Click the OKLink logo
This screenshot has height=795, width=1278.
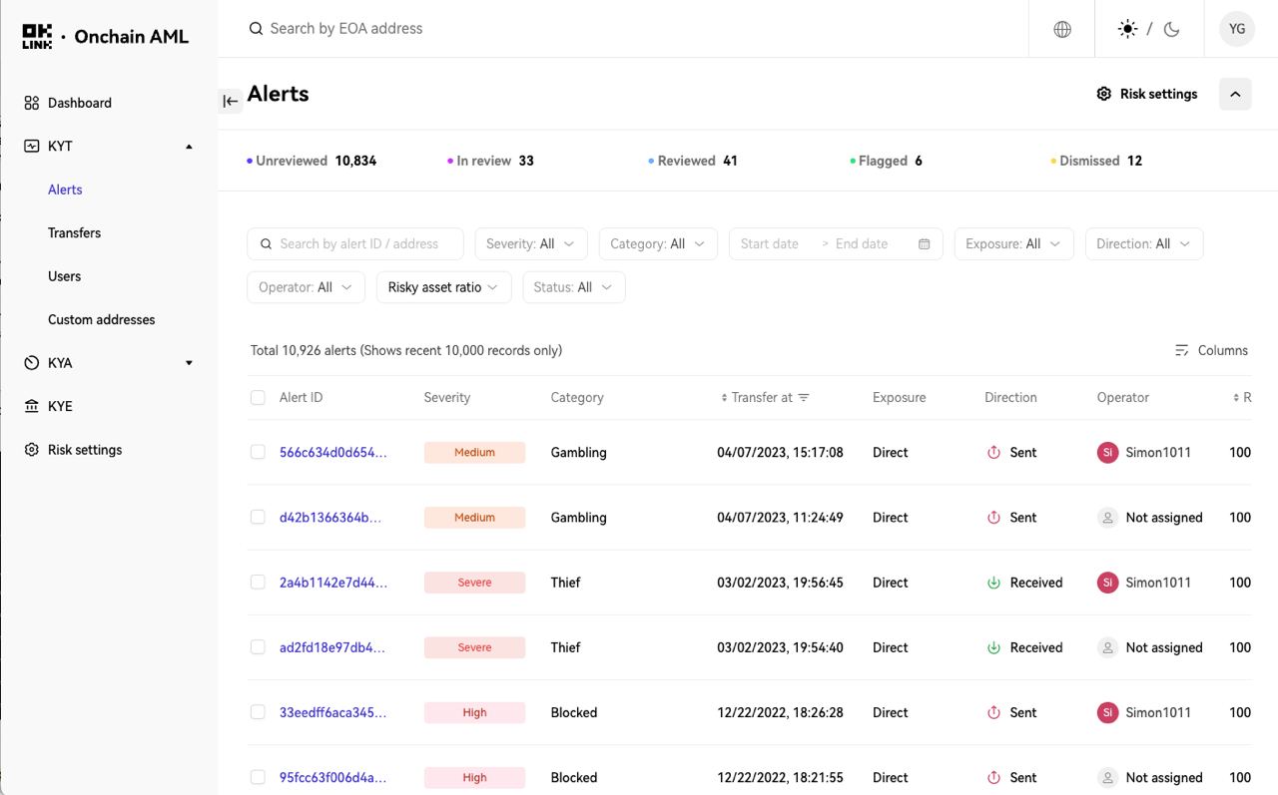pos(37,37)
